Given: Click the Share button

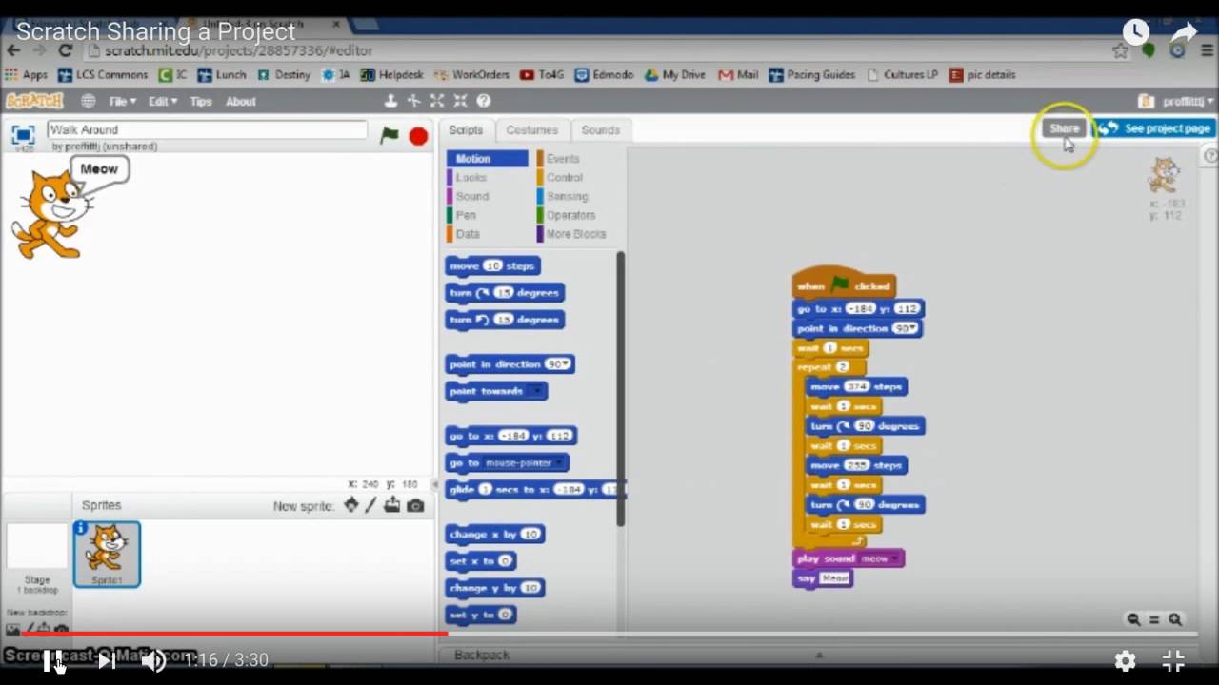Looking at the screenshot, I should [1064, 128].
